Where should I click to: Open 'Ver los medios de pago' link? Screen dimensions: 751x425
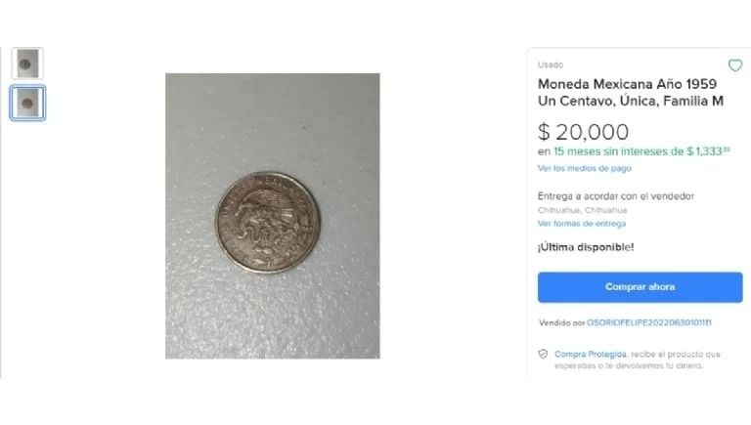[x=585, y=168]
